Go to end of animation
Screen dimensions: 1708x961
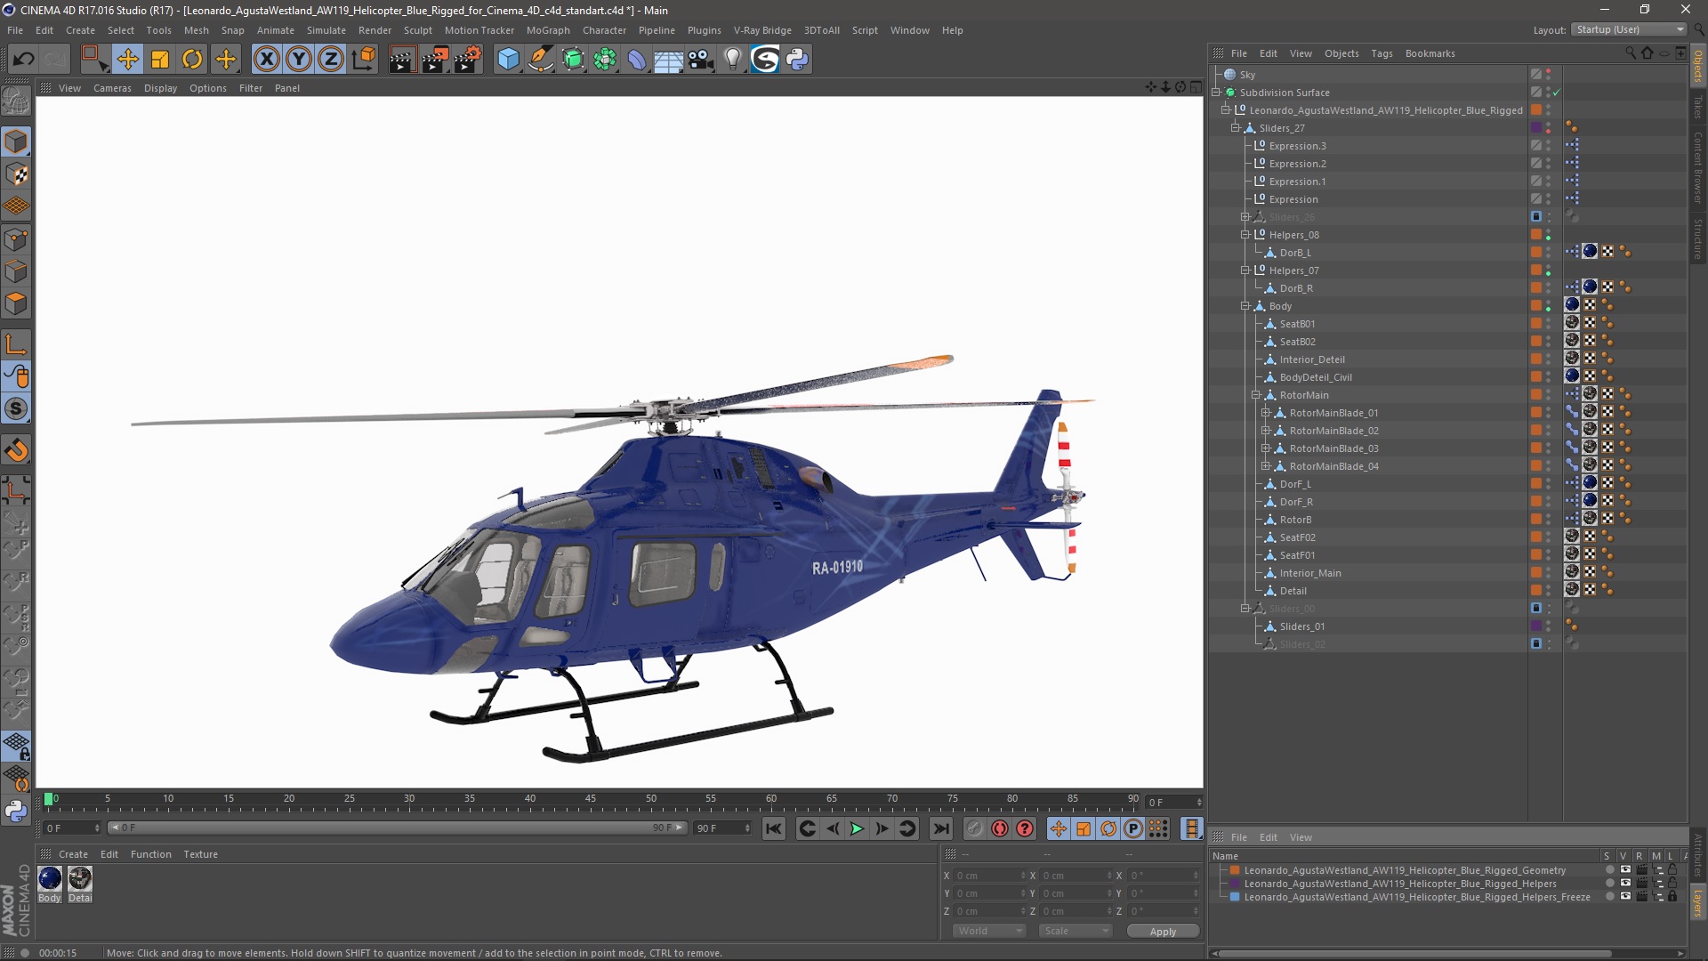click(x=940, y=828)
